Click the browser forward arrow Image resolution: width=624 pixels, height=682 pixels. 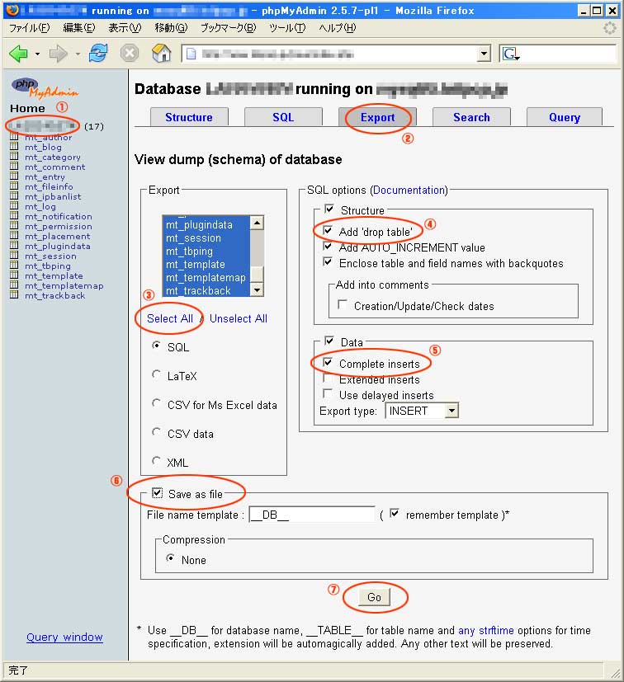click(58, 54)
